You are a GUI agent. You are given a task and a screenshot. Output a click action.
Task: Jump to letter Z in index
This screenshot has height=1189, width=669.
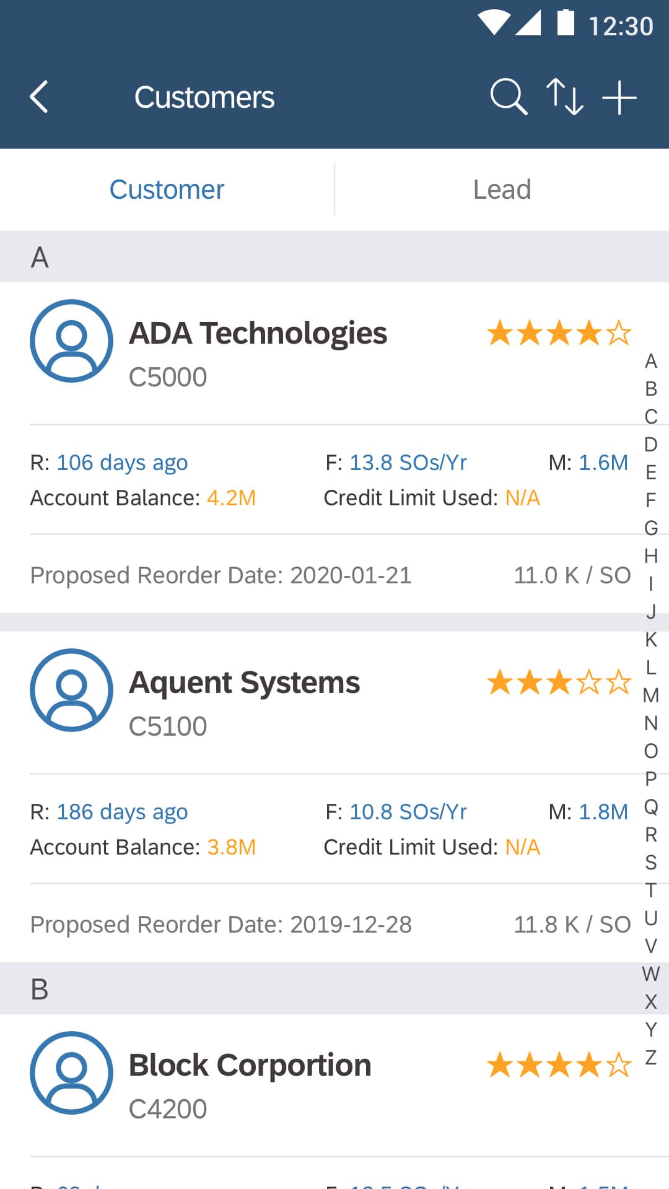651,1058
